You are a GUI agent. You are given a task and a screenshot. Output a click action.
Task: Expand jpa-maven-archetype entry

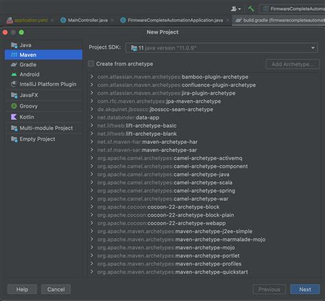[x=92, y=101]
